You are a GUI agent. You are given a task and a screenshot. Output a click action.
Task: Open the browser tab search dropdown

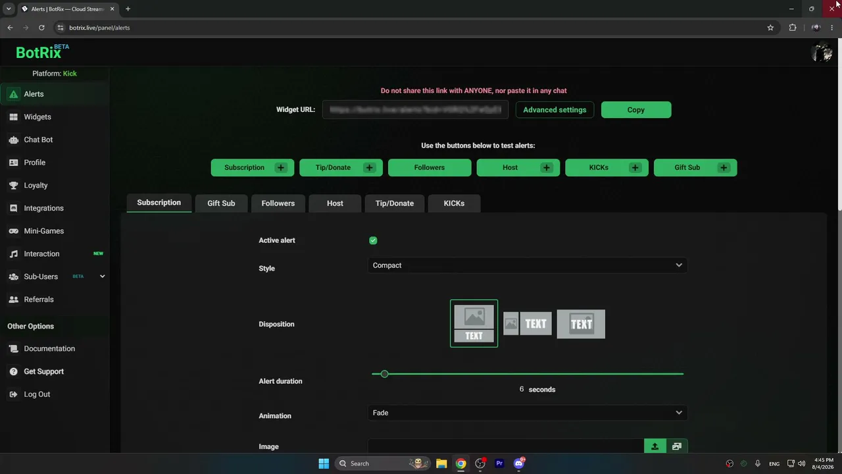(9, 9)
